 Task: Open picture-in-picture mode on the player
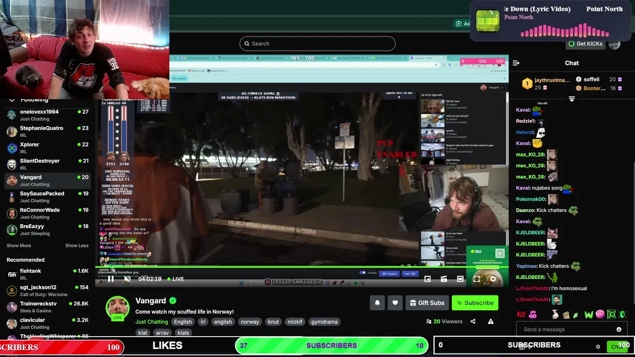click(x=428, y=279)
